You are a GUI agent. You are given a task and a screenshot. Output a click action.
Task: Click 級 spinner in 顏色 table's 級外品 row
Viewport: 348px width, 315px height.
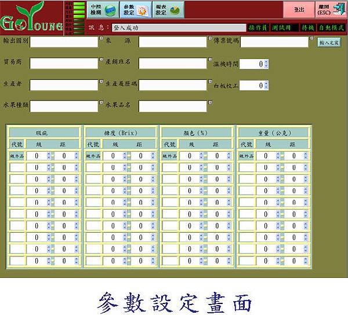coord(201,156)
